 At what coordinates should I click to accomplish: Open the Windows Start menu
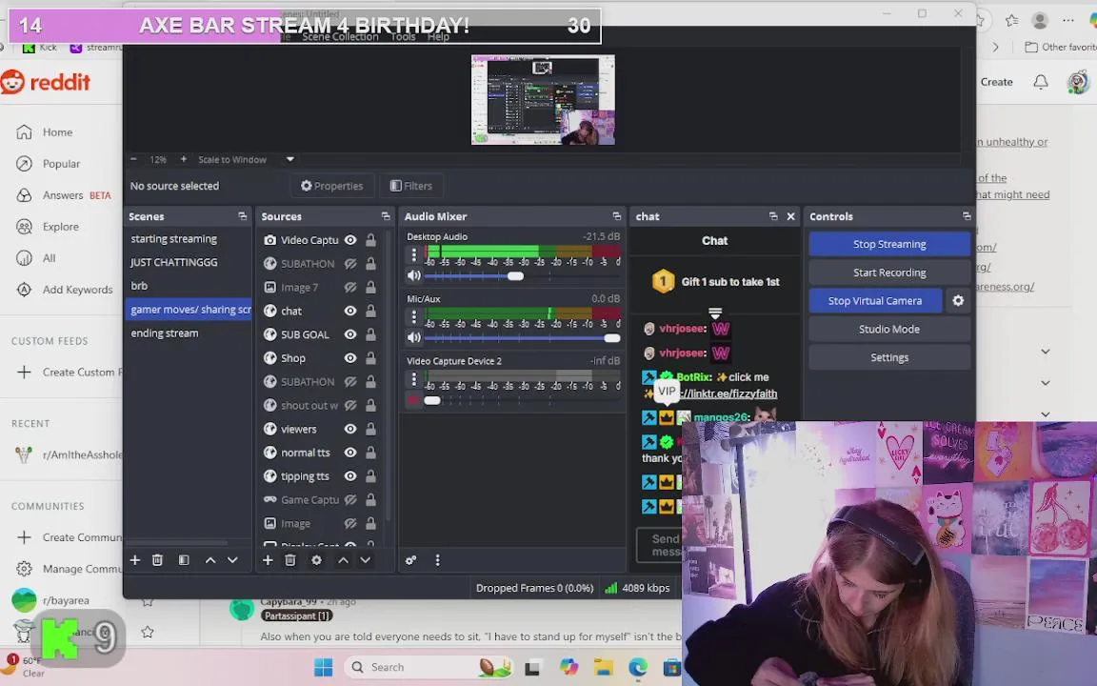click(x=323, y=667)
